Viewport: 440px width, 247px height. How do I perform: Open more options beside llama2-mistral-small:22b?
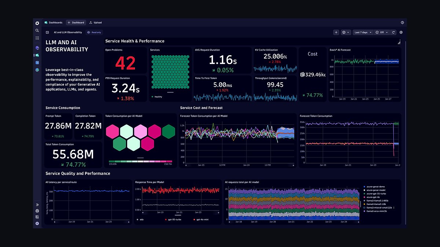[394, 207]
